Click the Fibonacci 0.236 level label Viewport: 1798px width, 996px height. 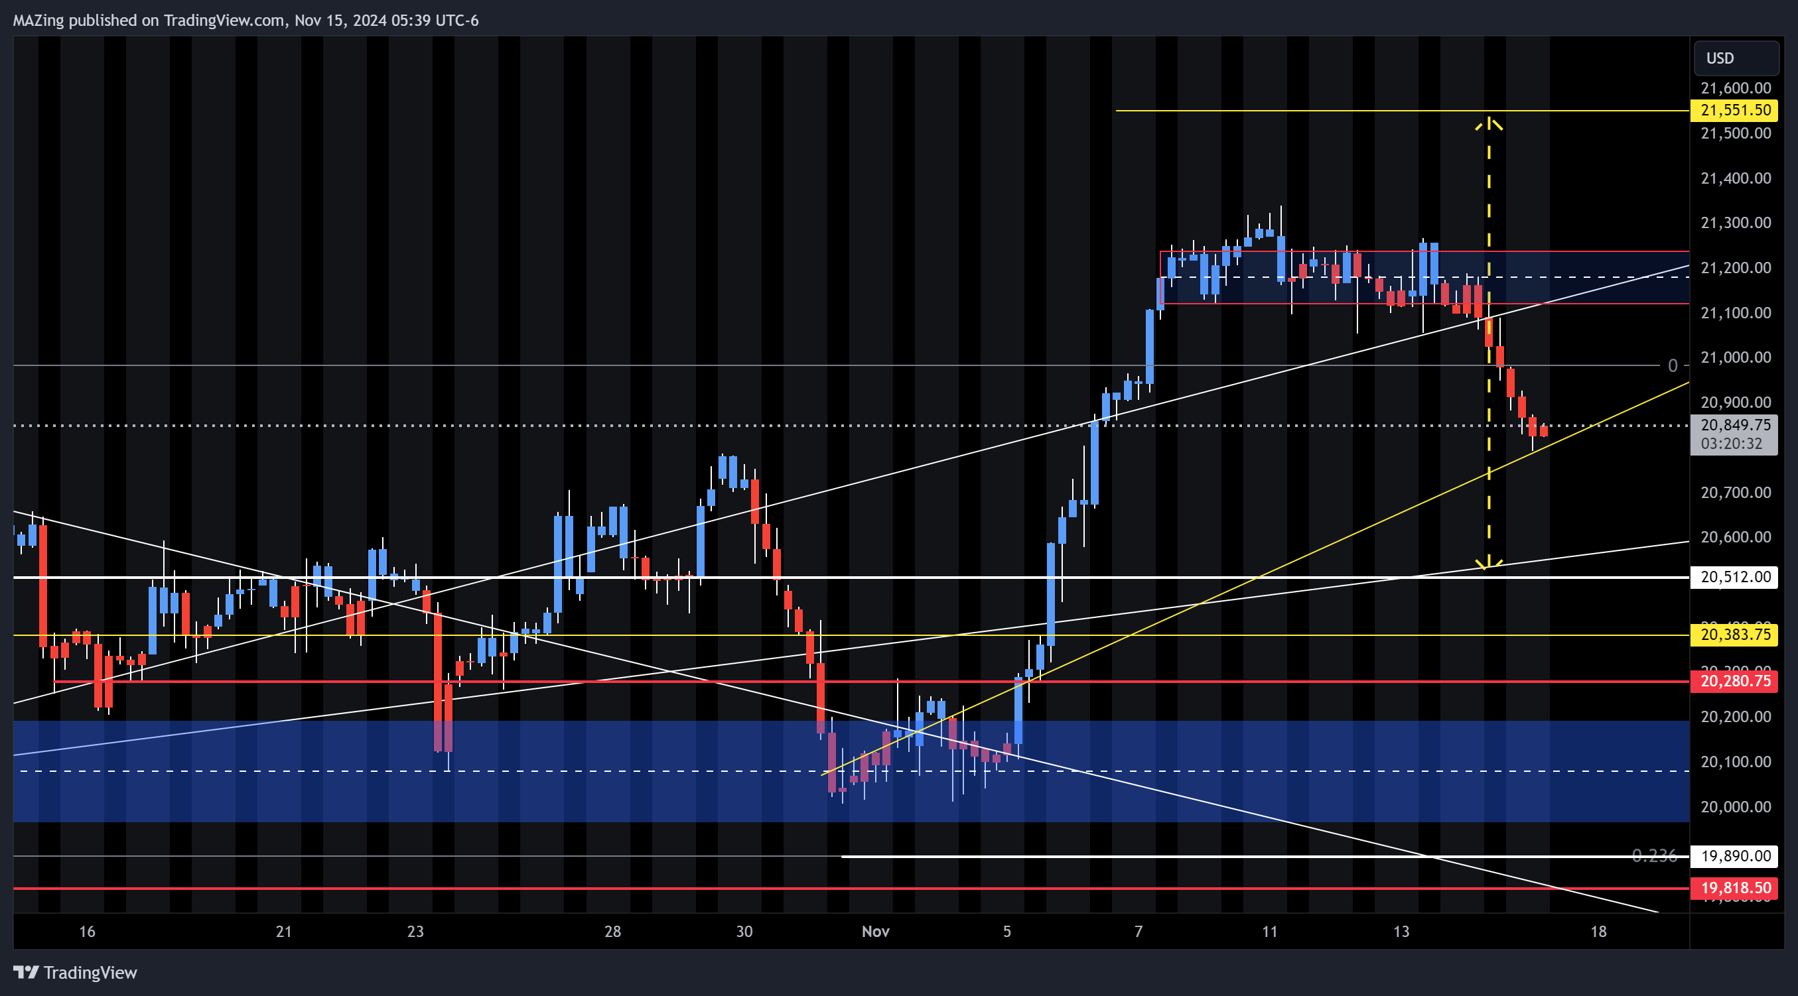pyautogui.click(x=1654, y=855)
